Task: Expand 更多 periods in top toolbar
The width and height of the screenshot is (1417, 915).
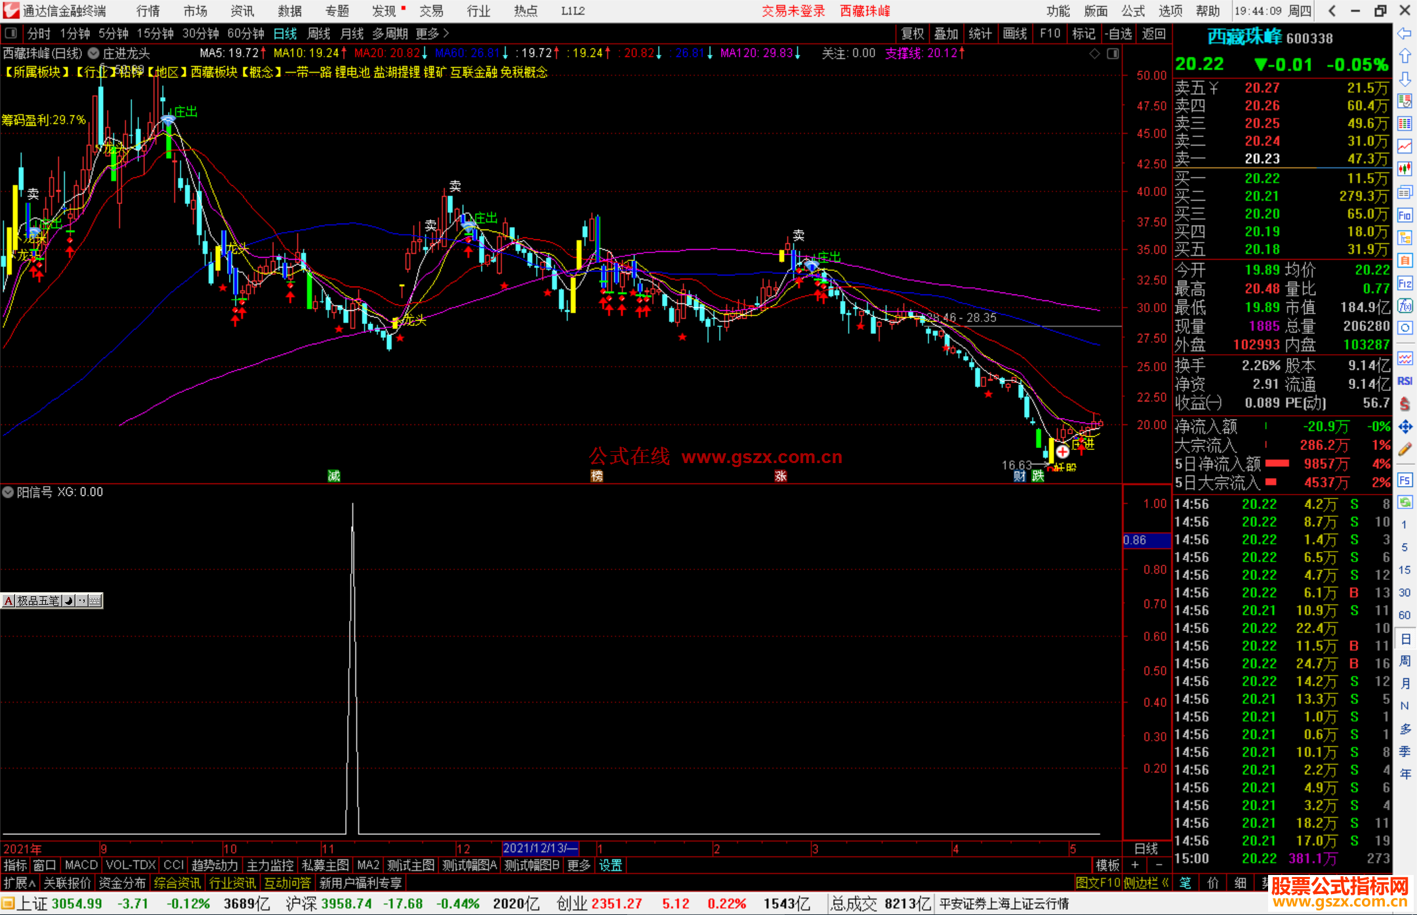Action: (432, 33)
